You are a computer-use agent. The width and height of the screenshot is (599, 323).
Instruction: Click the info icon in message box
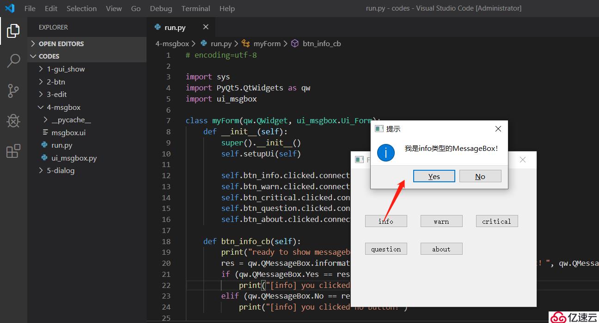(385, 152)
